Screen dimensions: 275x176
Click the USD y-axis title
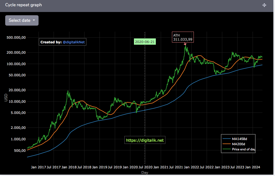click(x=6, y=98)
